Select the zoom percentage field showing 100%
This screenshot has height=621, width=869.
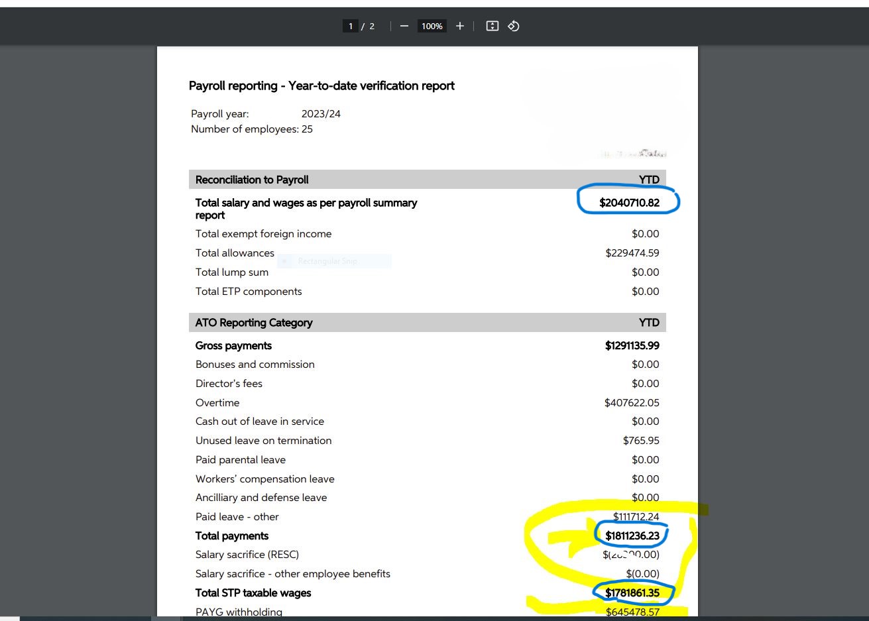[x=432, y=26]
